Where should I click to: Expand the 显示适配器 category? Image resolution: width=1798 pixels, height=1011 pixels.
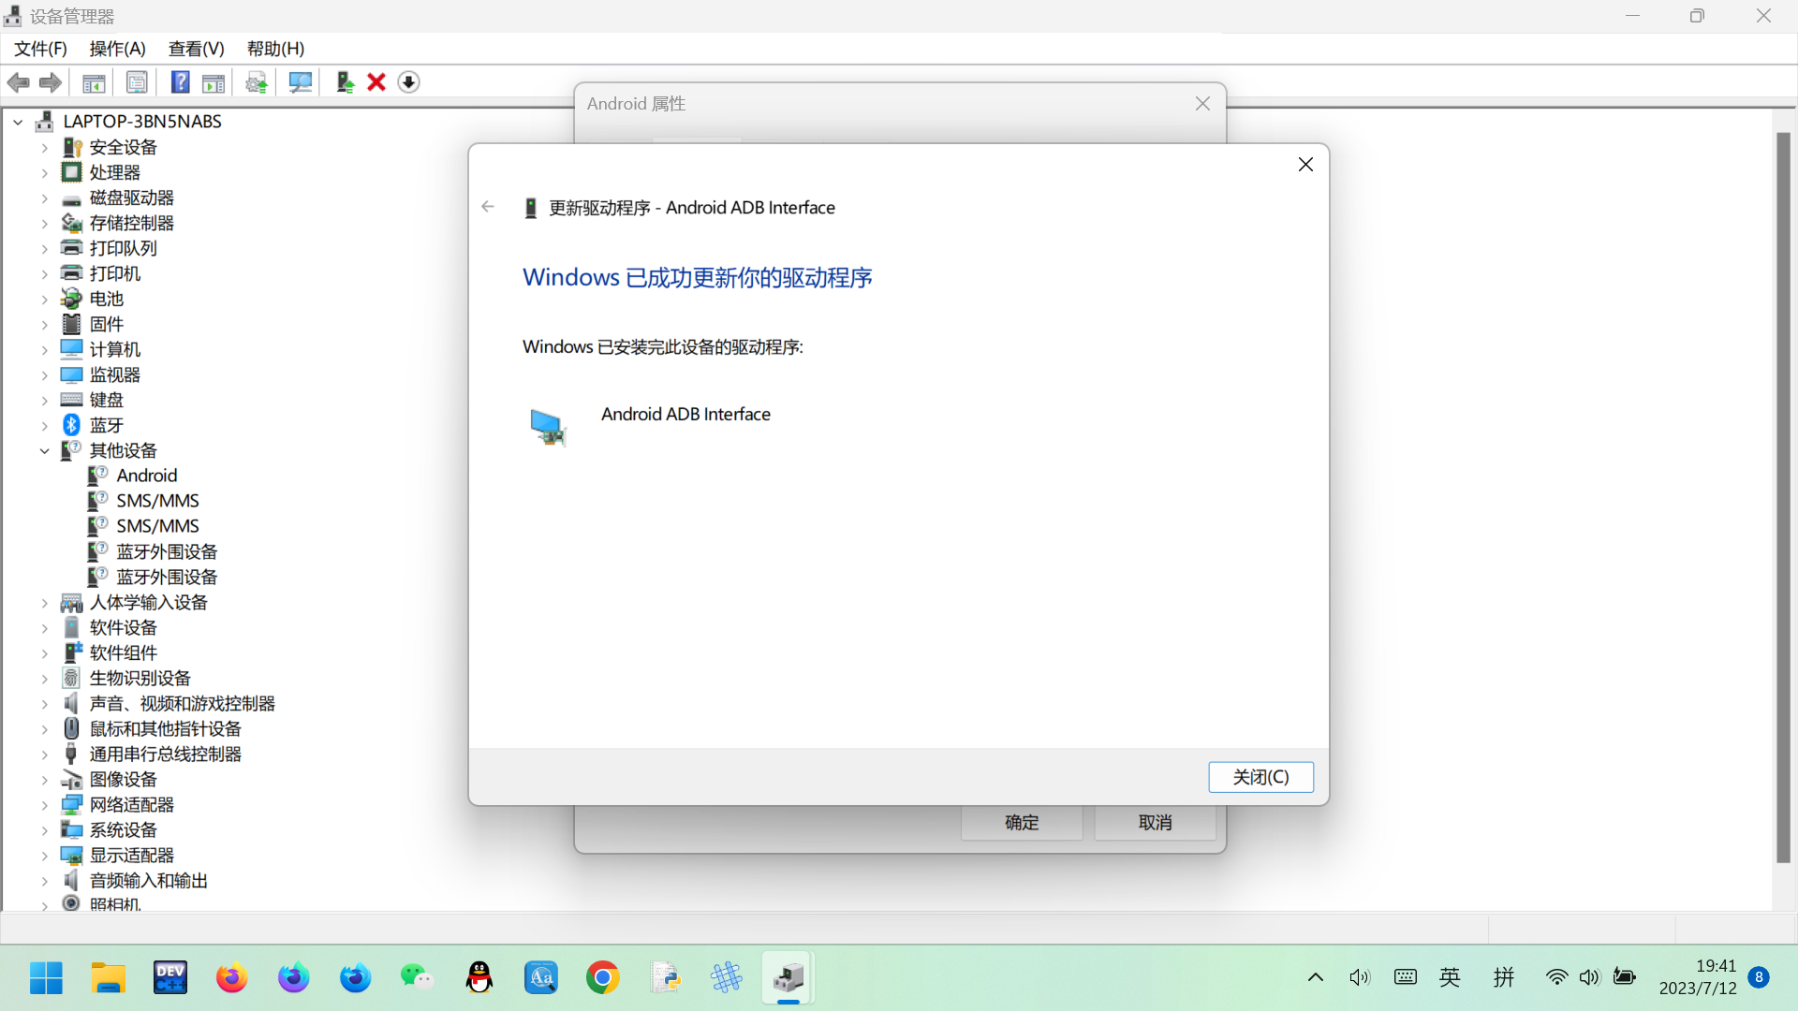(44, 856)
